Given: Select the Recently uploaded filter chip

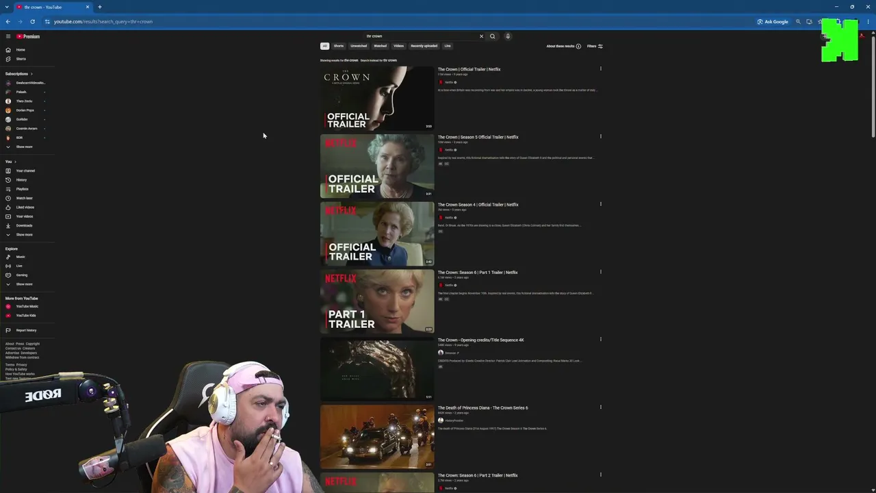Looking at the screenshot, I should point(424,46).
